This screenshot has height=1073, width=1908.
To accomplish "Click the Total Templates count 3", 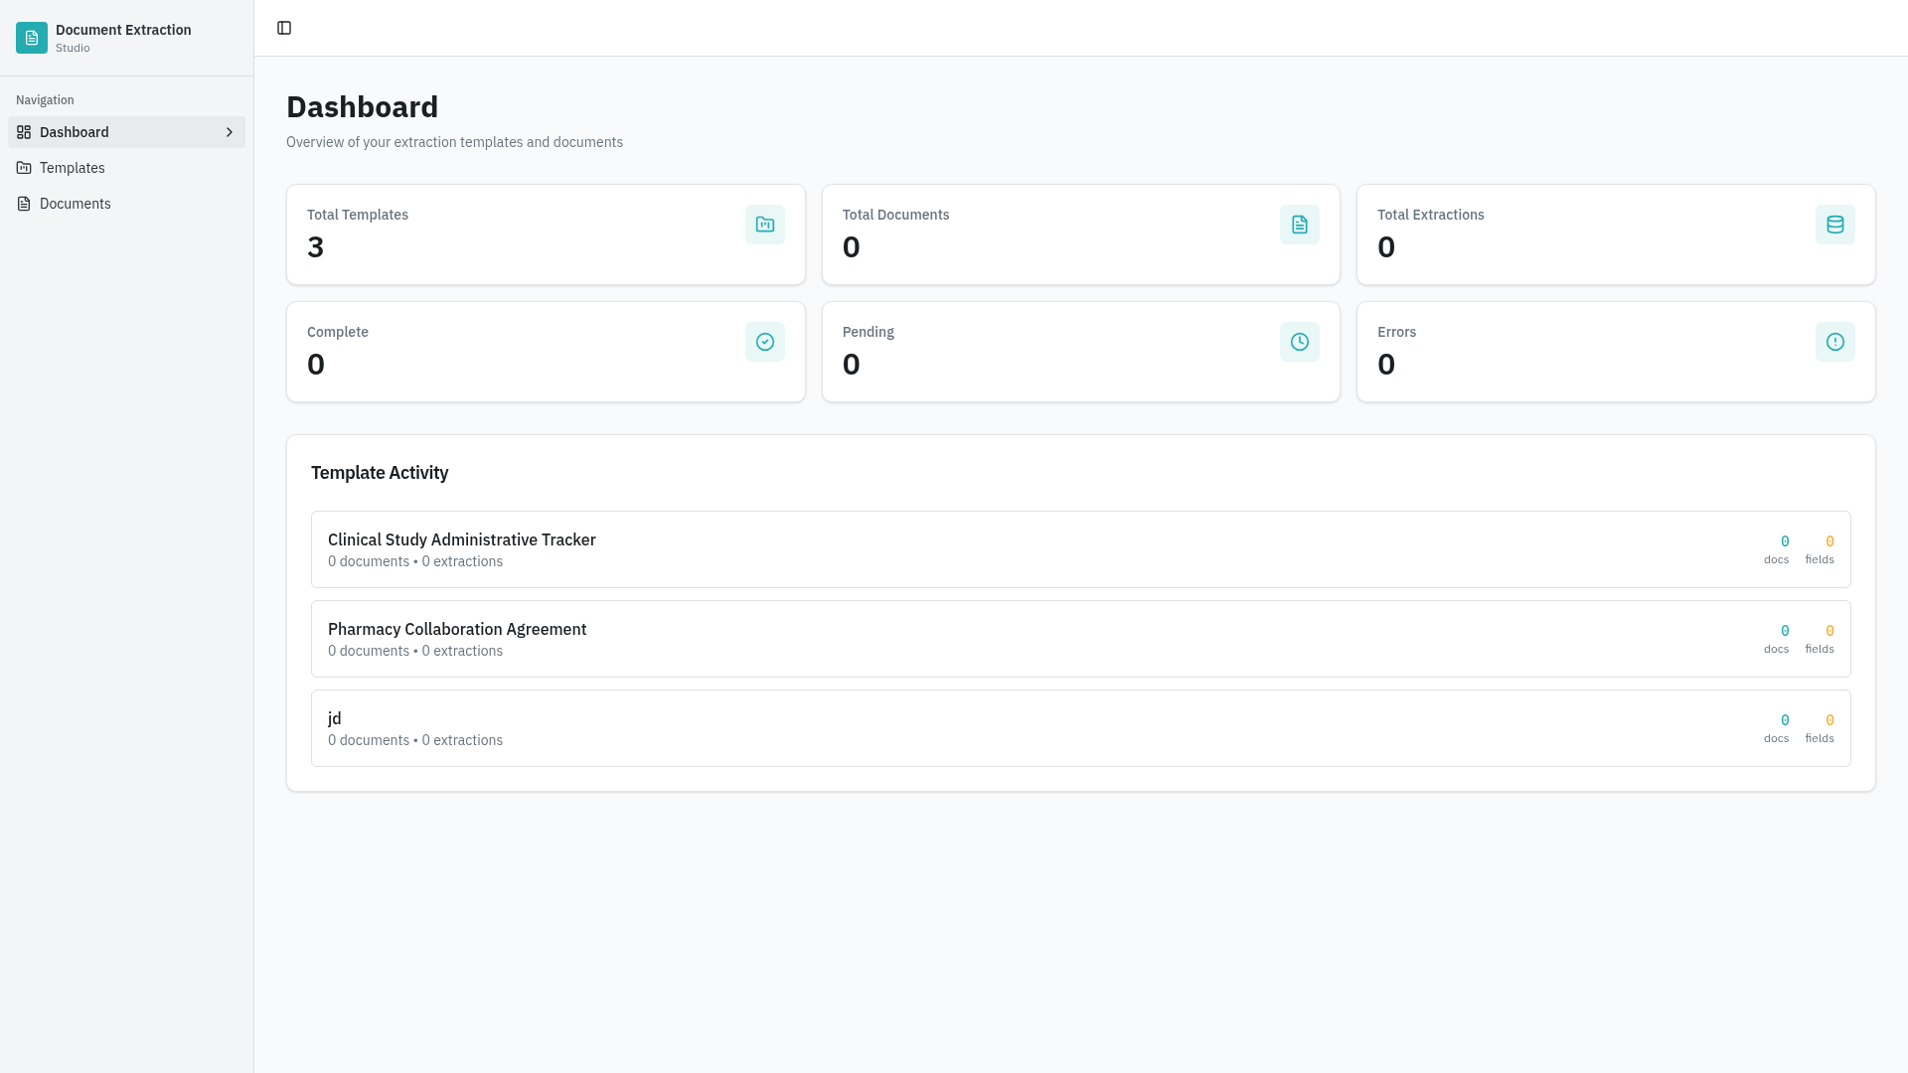I will 315,247.
